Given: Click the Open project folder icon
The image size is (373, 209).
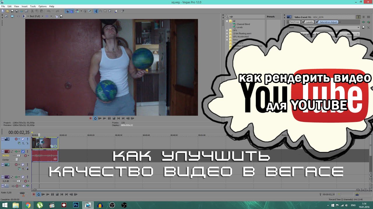Looking at the screenshot, I should (x=7, y=11).
